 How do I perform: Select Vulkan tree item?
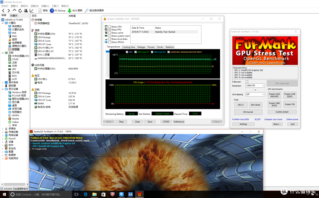click(15, 122)
